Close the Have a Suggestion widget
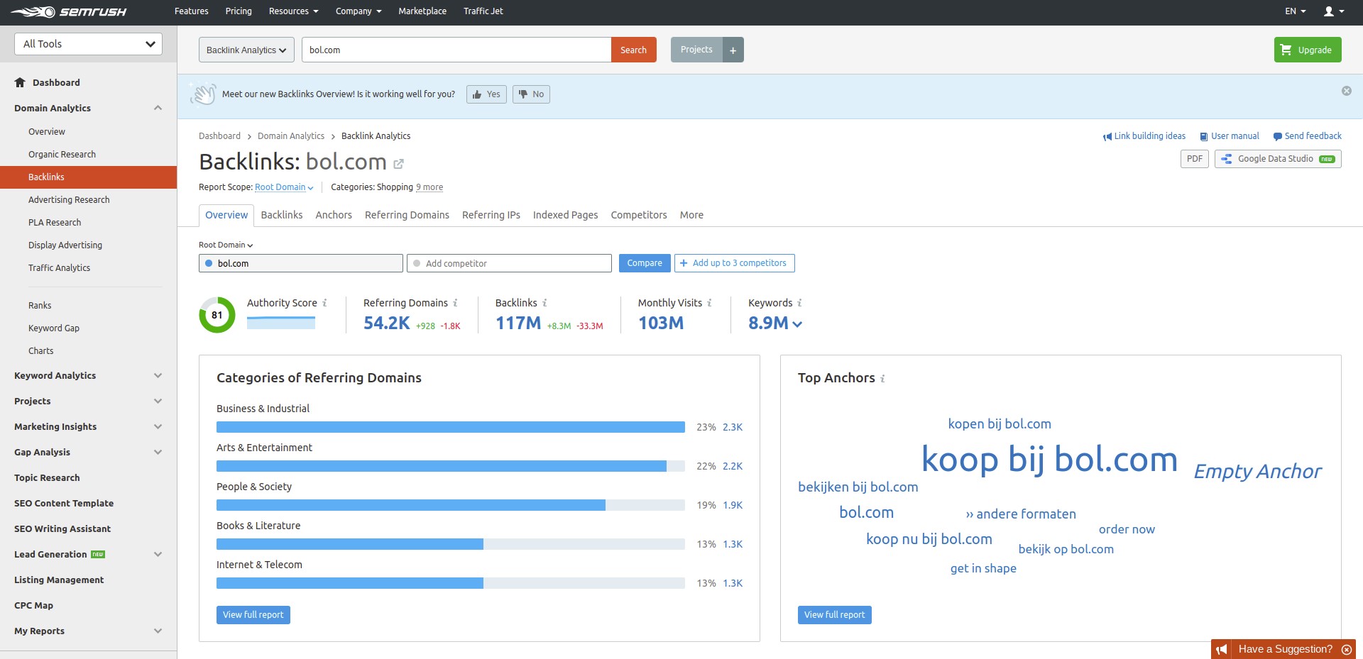 [1346, 649]
